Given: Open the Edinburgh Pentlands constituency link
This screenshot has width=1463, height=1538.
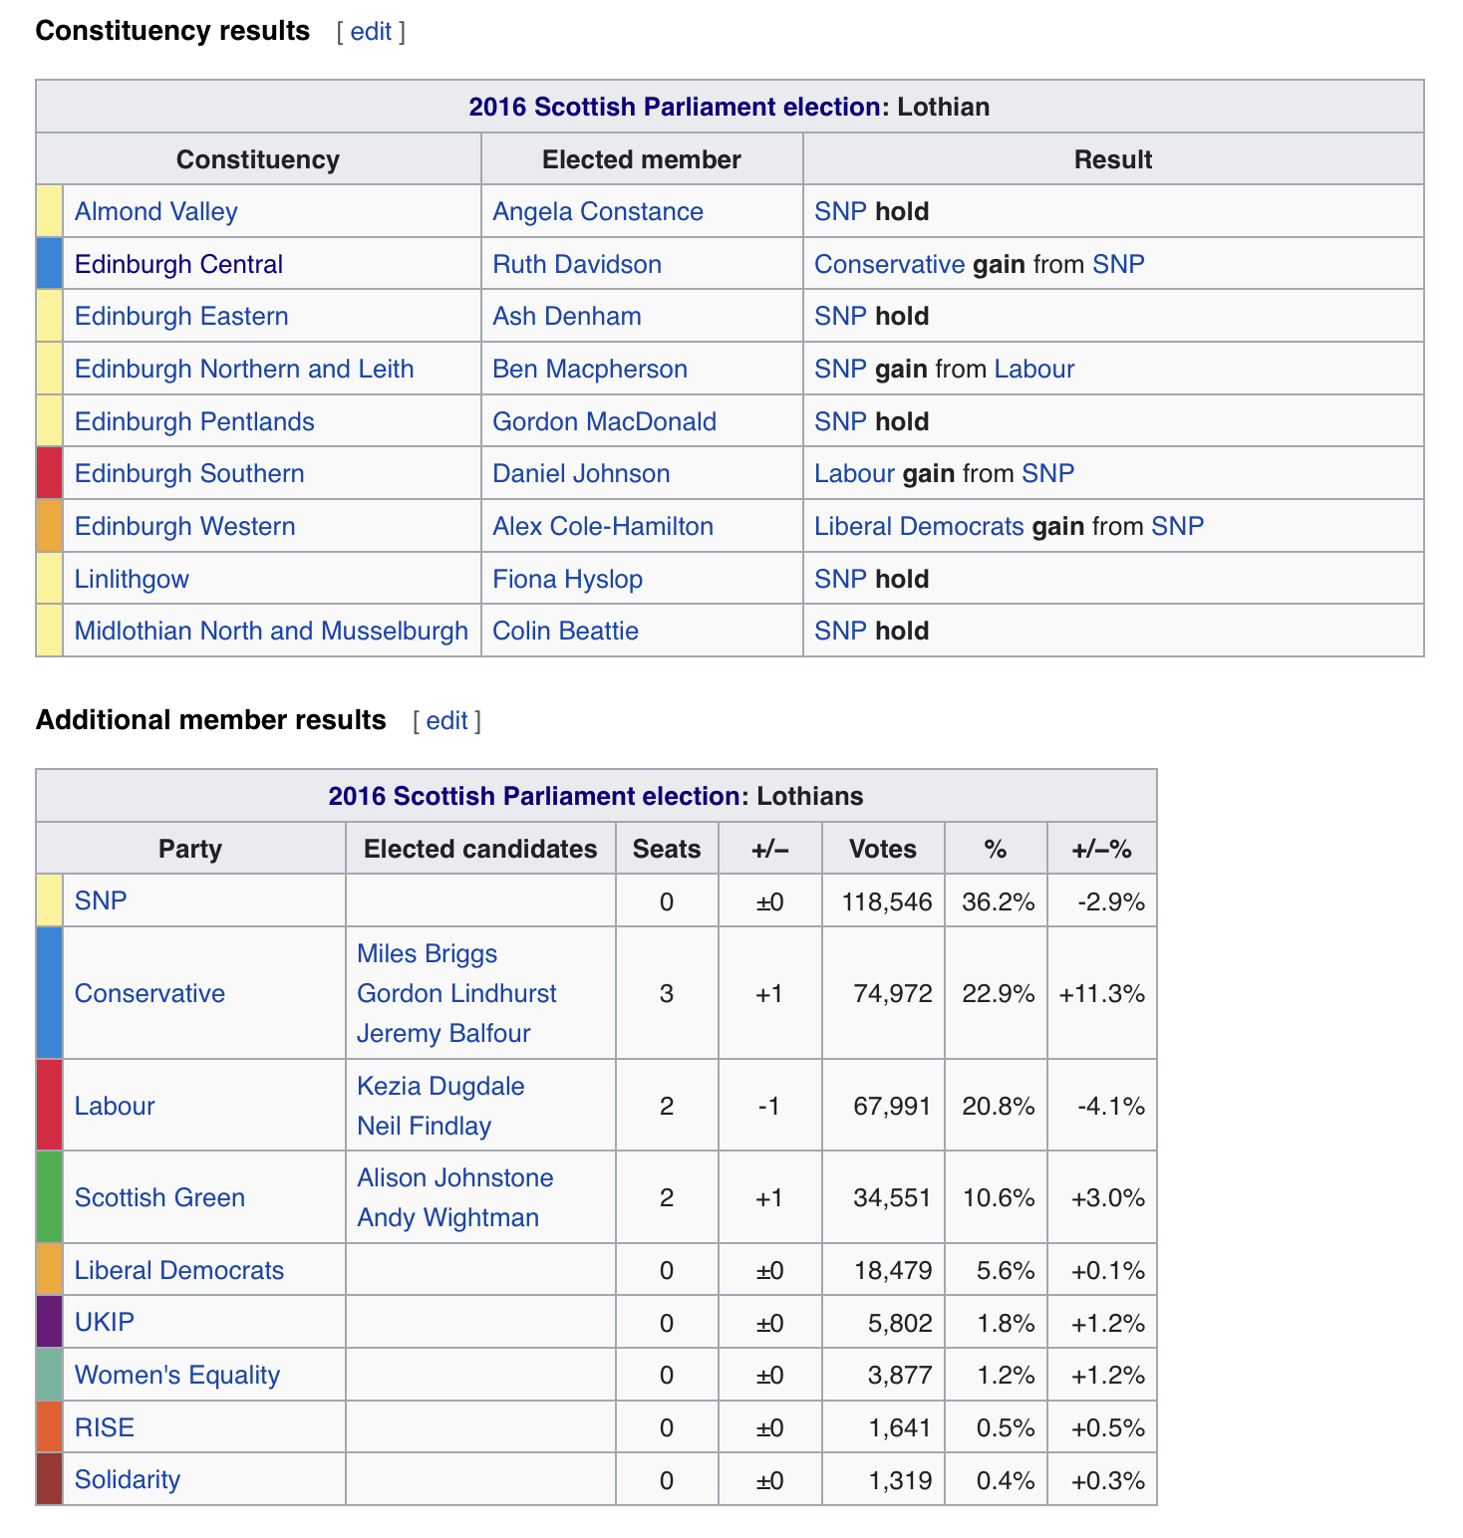Looking at the screenshot, I should (x=194, y=421).
